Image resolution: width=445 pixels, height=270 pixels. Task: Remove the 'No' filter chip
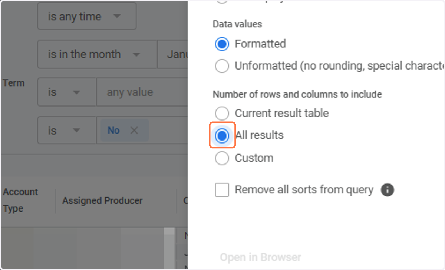click(134, 131)
